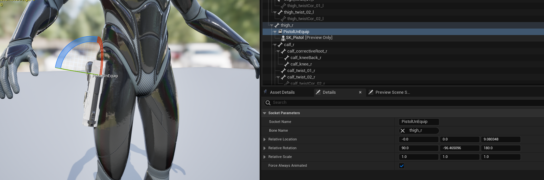Click the PistolUnEquip label in viewport
Image resolution: width=544 pixels, height=180 pixels.
(105, 76)
